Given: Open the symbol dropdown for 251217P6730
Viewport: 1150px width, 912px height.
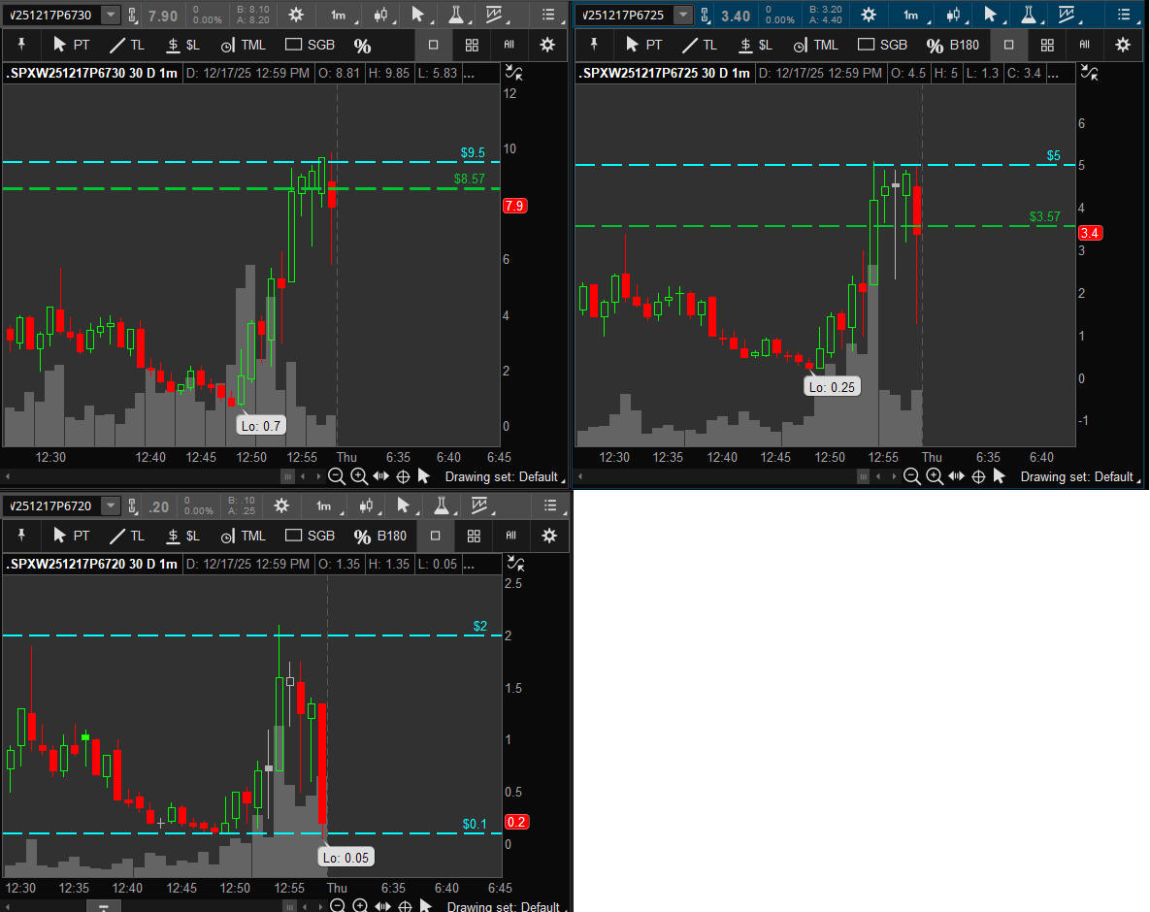Looking at the screenshot, I should coord(110,15).
